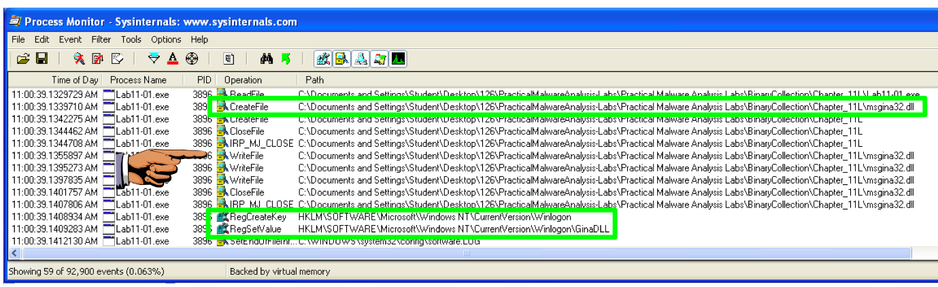This screenshot has height=287, width=938.
Task: Click the horizontal scrollbar thumb
Action: (x=467, y=253)
